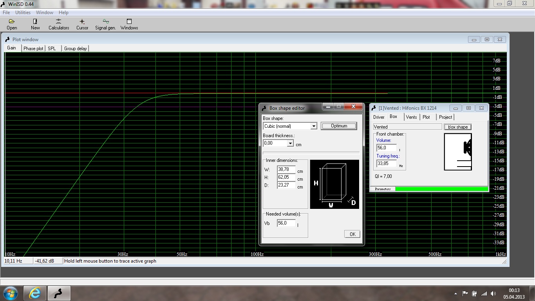Open Internet Explorer from the taskbar
Image resolution: width=535 pixels, height=301 pixels.
click(35, 293)
